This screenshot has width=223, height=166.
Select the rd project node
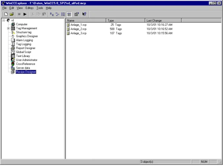[x=12, y=20]
